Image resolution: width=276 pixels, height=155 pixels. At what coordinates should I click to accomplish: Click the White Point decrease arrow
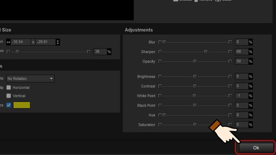[160, 96]
